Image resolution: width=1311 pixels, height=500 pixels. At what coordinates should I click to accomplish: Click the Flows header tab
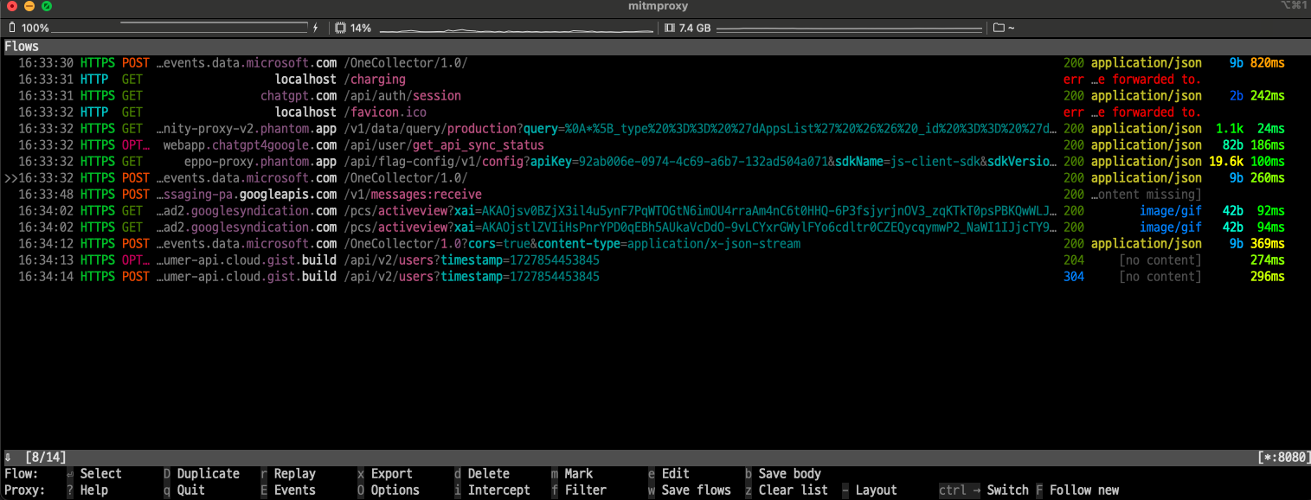click(x=22, y=47)
